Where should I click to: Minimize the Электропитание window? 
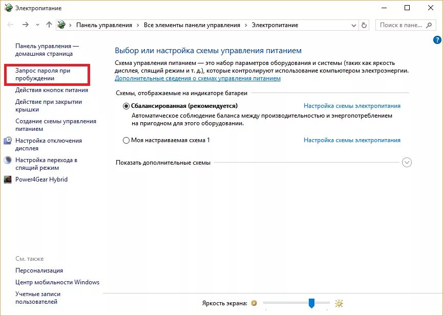pos(384,8)
